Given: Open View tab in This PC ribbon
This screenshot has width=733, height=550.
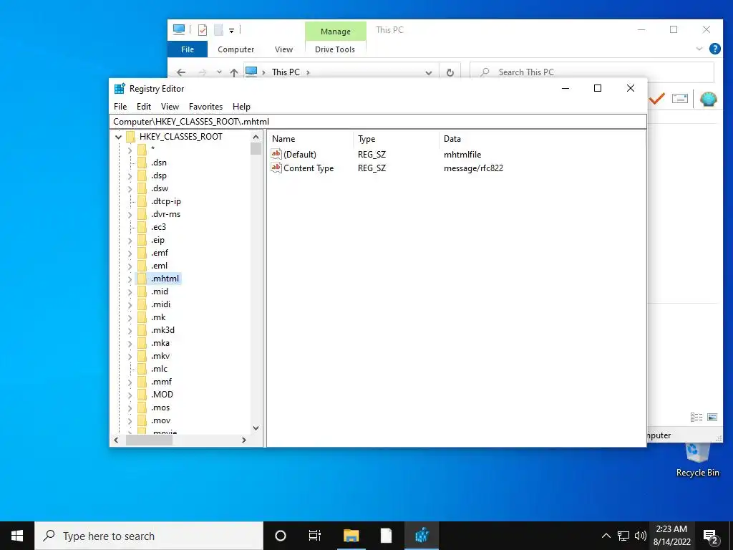Looking at the screenshot, I should 283,49.
